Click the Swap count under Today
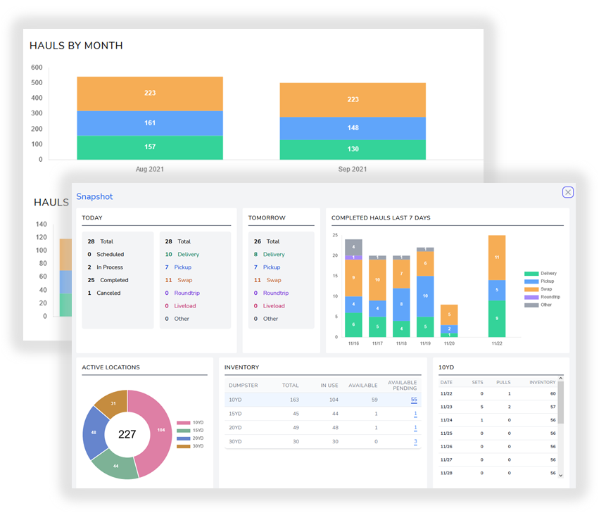606x520 pixels. pyautogui.click(x=168, y=280)
